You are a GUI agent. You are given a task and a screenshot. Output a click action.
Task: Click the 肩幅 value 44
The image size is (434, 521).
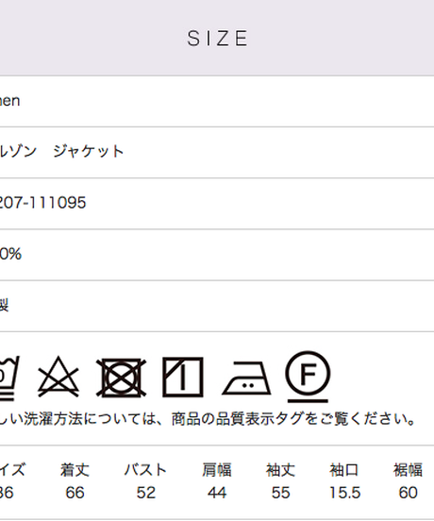pyautogui.click(x=217, y=493)
